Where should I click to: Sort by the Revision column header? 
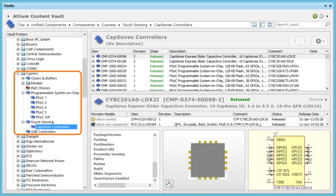139,52
